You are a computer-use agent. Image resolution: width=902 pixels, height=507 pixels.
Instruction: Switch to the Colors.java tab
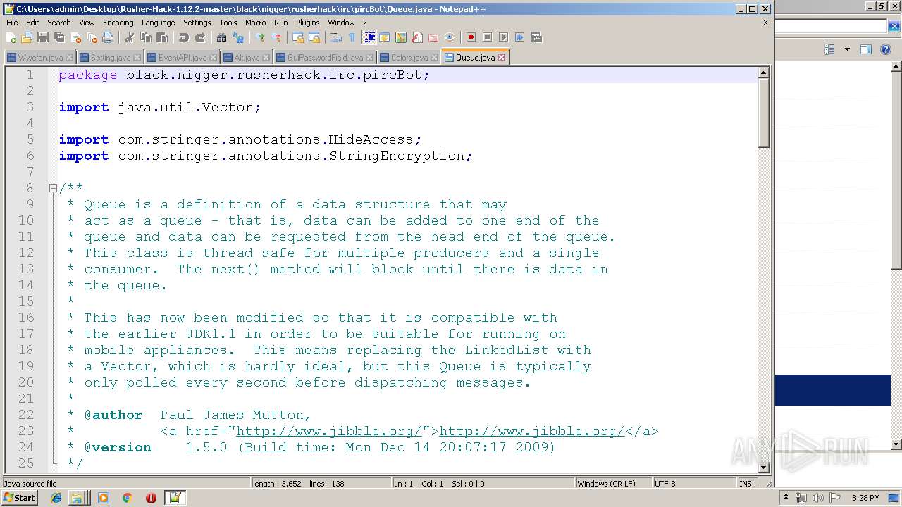[409, 58]
